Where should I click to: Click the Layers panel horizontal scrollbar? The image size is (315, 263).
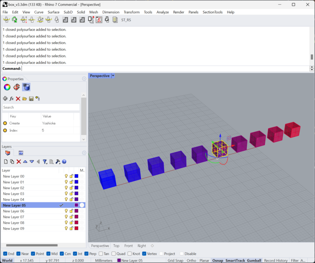(x=32, y=245)
